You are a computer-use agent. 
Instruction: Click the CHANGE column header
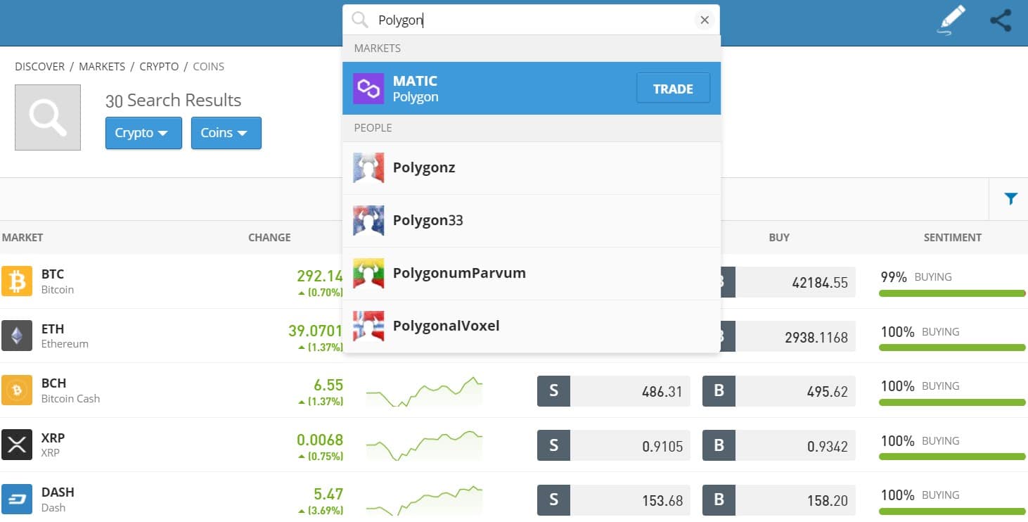(x=269, y=238)
